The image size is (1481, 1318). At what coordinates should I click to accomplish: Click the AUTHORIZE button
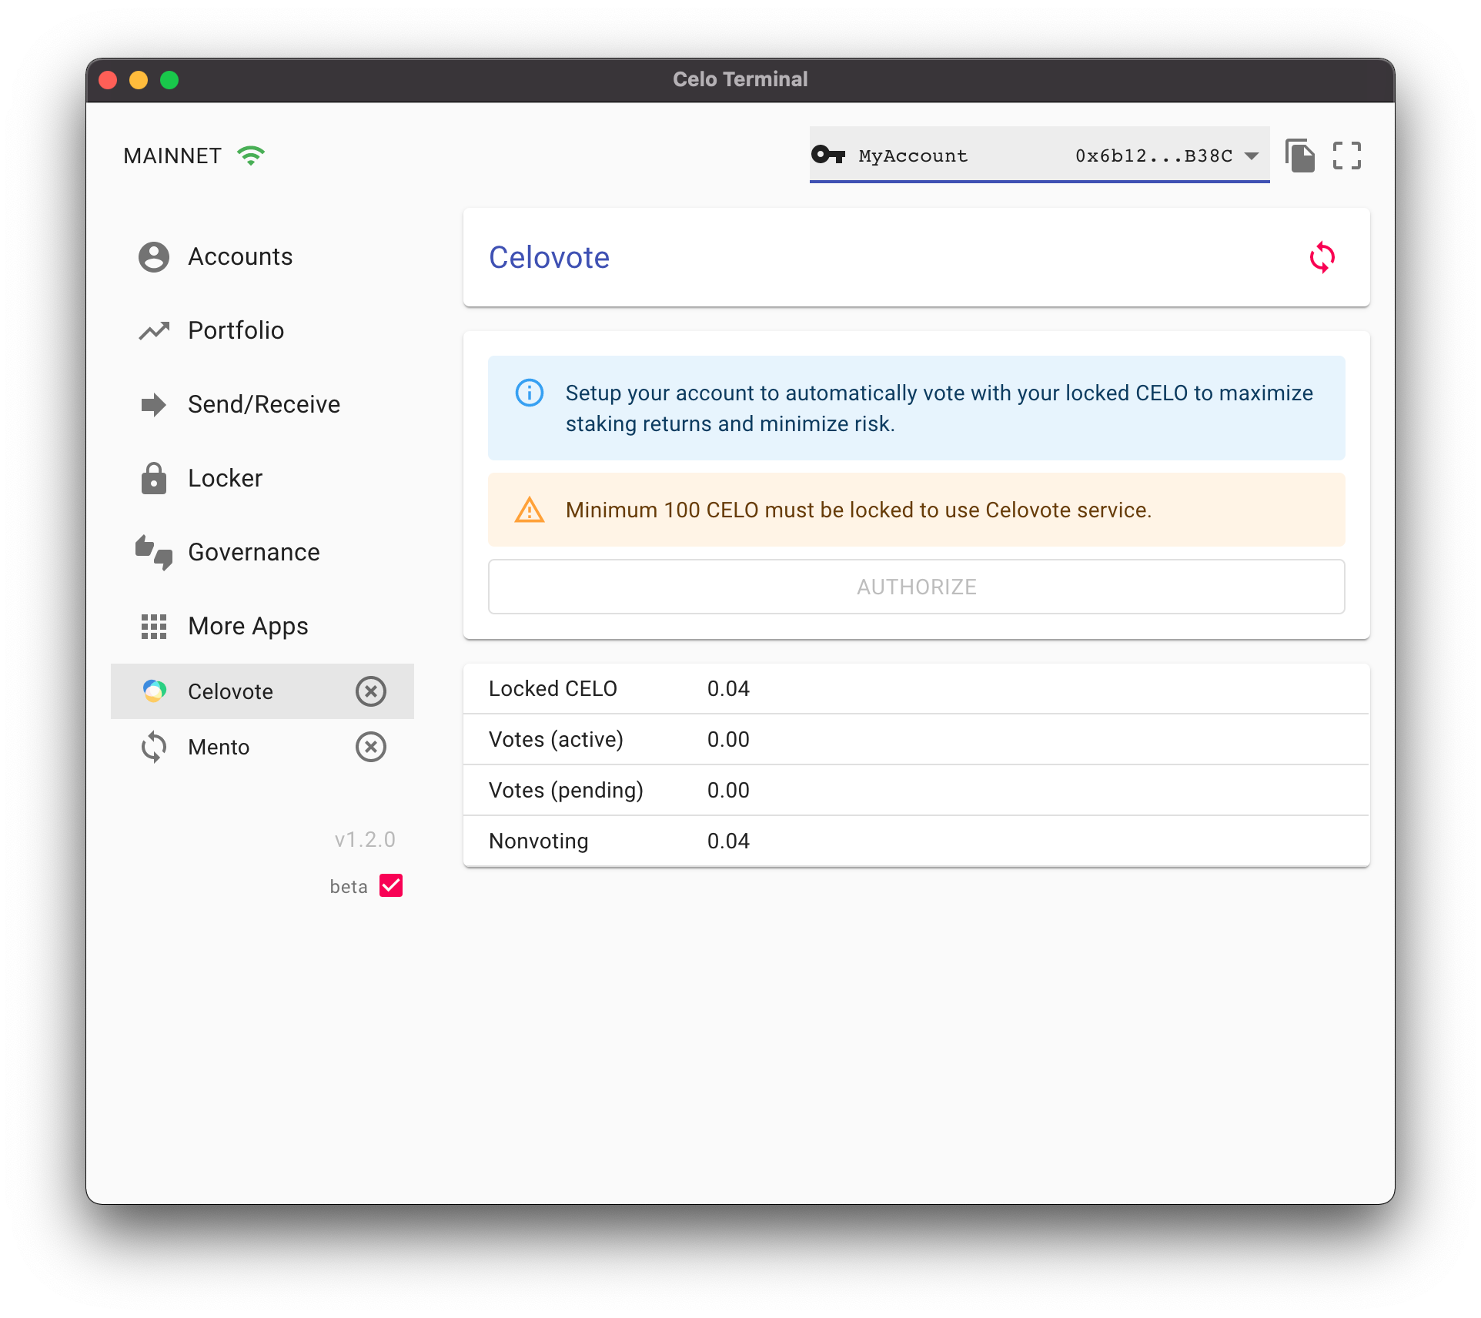click(x=916, y=587)
